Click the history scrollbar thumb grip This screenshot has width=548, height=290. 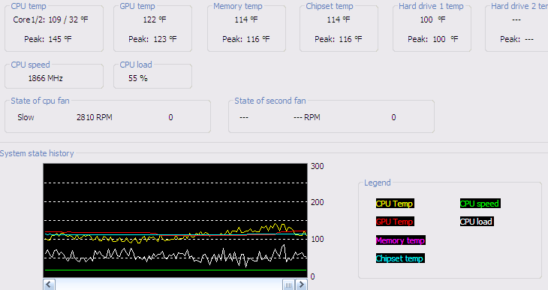point(288,285)
